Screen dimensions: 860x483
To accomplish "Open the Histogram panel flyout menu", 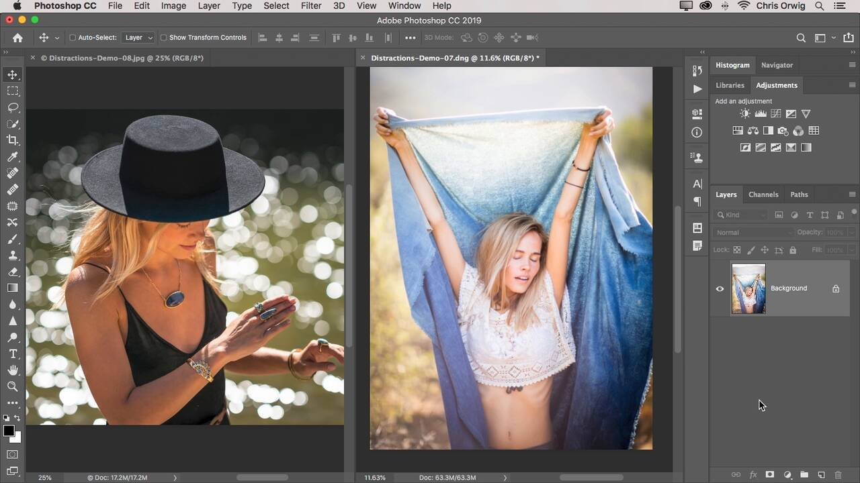I will pos(853,65).
